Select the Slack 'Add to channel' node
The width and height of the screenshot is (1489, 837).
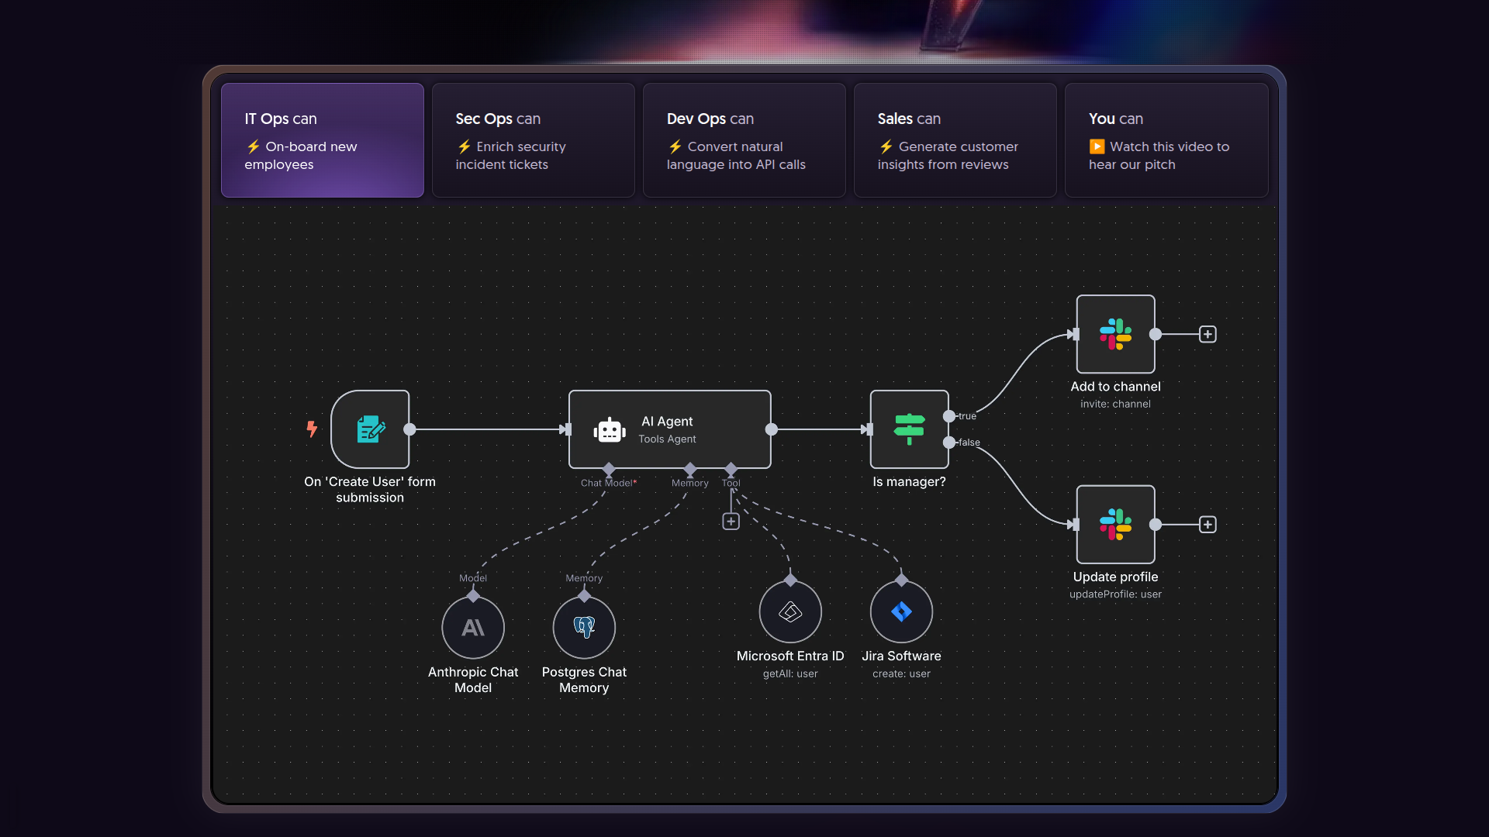point(1115,334)
